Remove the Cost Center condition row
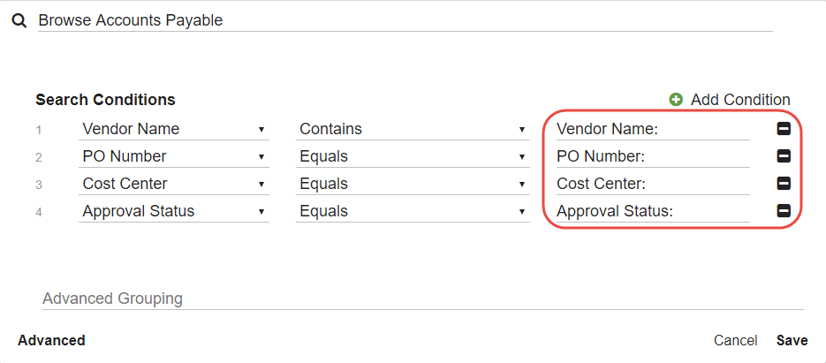Screen dimensions: 826x363 [x=783, y=184]
